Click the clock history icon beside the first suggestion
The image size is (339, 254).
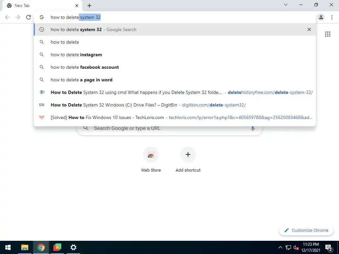coord(42,29)
